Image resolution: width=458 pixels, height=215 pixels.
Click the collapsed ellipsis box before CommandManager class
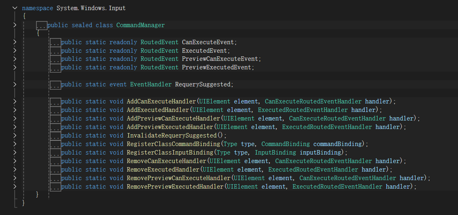[41, 26]
